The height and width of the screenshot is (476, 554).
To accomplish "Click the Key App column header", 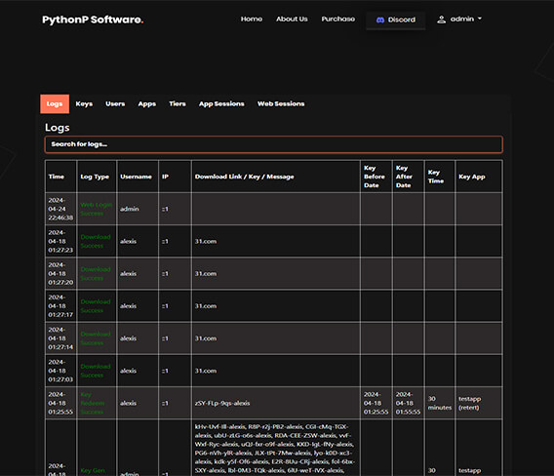I will click(x=472, y=177).
